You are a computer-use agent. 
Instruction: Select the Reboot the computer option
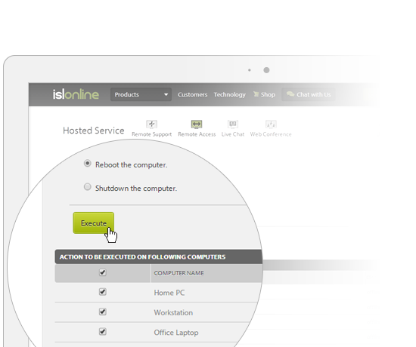87,163
